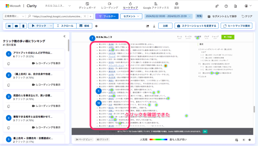
Task: Open the document notes icon in header
Action: tap(236, 6)
